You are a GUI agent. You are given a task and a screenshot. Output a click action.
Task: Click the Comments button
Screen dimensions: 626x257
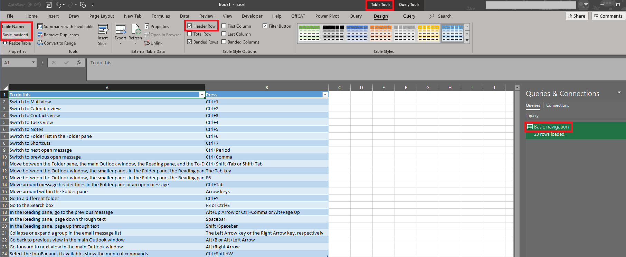[x=608, y=16]
